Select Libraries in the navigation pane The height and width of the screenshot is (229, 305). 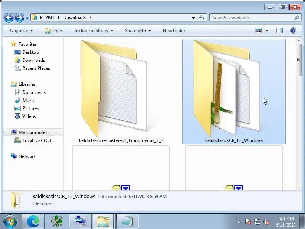pyautogui.click(x=27, y=84)
